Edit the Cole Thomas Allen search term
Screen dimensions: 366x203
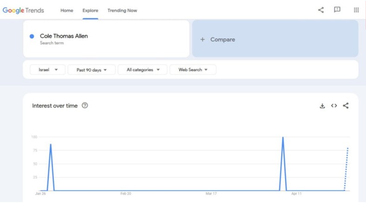[64, 36]
